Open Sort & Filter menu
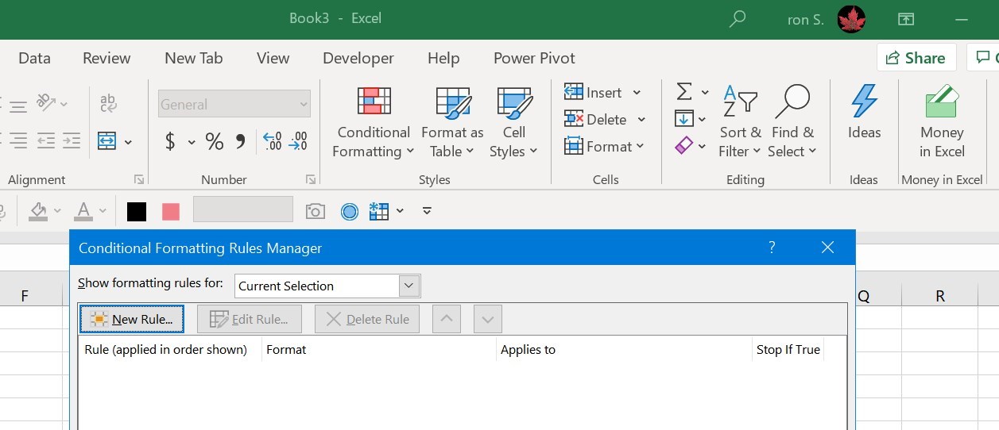The width and height of the screenshot is (999, 430). 740,123
